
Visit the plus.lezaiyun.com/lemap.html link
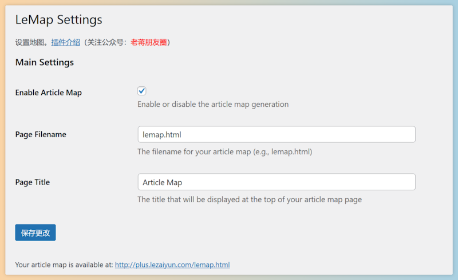pyautogui.click(x=172, y=265)
